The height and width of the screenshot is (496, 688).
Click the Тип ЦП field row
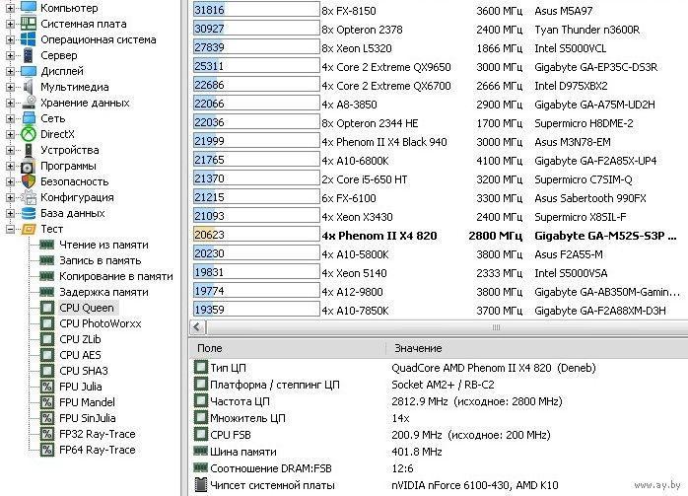[439, 368]
